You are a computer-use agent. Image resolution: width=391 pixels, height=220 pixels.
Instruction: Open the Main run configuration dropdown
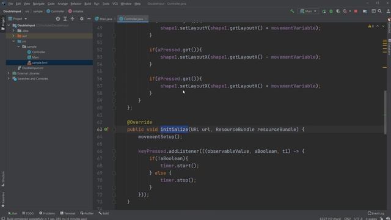[308, 11]
